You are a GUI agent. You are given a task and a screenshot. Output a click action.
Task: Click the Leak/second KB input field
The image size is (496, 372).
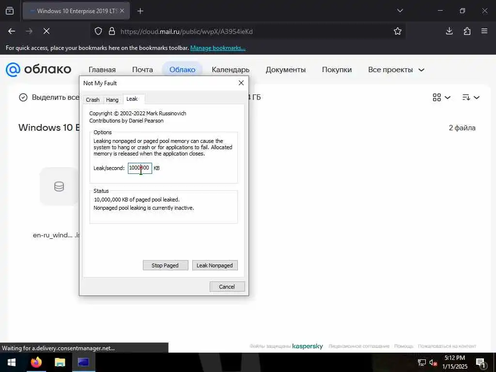pos(140,168)
